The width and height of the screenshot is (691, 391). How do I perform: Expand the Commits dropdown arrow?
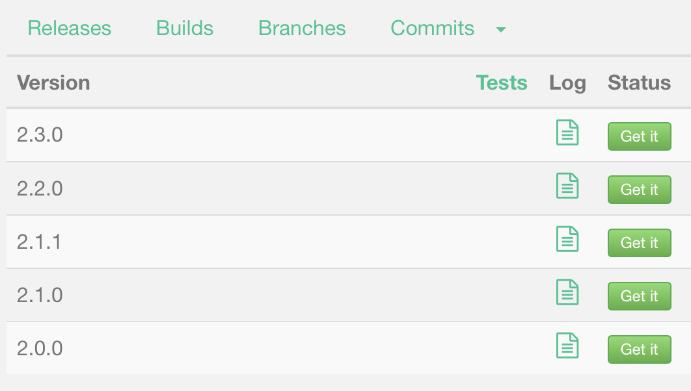click(500, 30)
